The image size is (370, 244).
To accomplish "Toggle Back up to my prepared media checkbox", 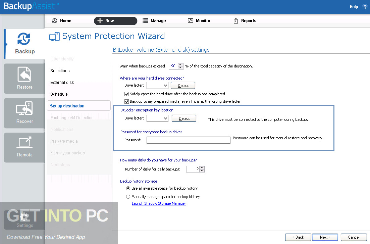I will tap(127, 102).
